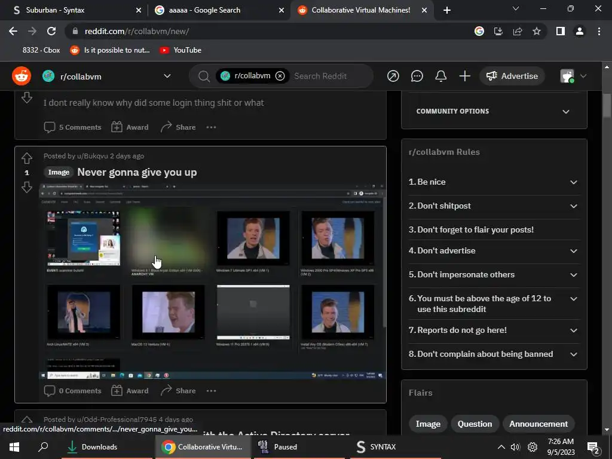
Task: Open the tab search chevron
Action: point(516,8)
